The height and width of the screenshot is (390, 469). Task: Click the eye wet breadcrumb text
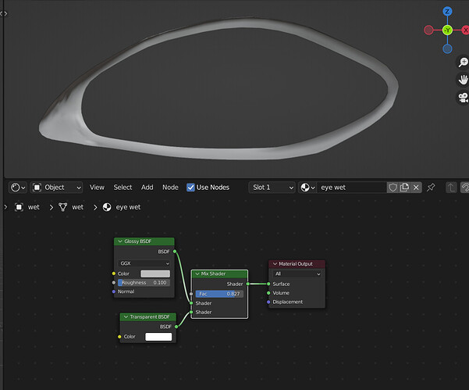click(x=128, y=207)
